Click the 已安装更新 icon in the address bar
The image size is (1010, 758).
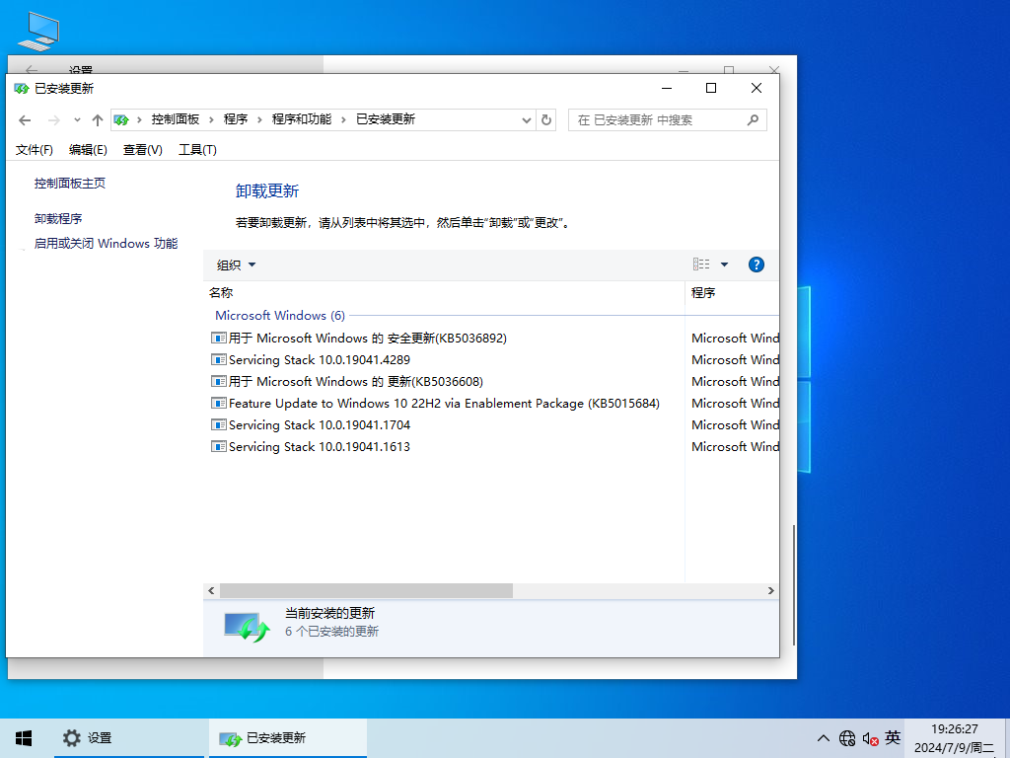pos(125,119)
